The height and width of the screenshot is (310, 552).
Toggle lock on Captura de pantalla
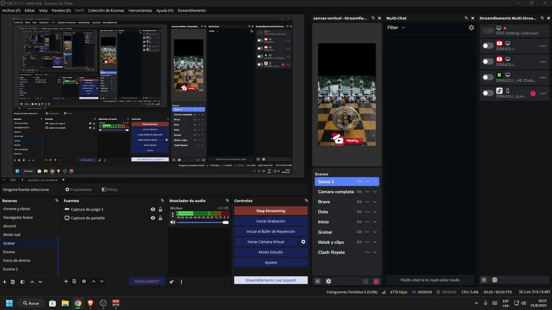[160, 218]
